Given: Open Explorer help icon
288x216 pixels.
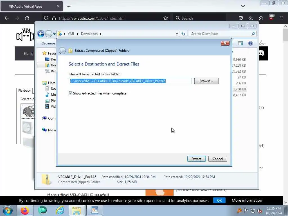Looking at the screenshot, I should pyautogui.click(x=250, y=43).
